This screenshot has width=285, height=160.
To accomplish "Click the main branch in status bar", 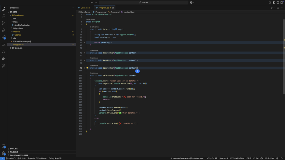I will click(9, 158).
